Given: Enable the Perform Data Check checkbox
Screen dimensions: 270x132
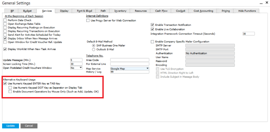Looking at the screenshot, I should 5,20.
